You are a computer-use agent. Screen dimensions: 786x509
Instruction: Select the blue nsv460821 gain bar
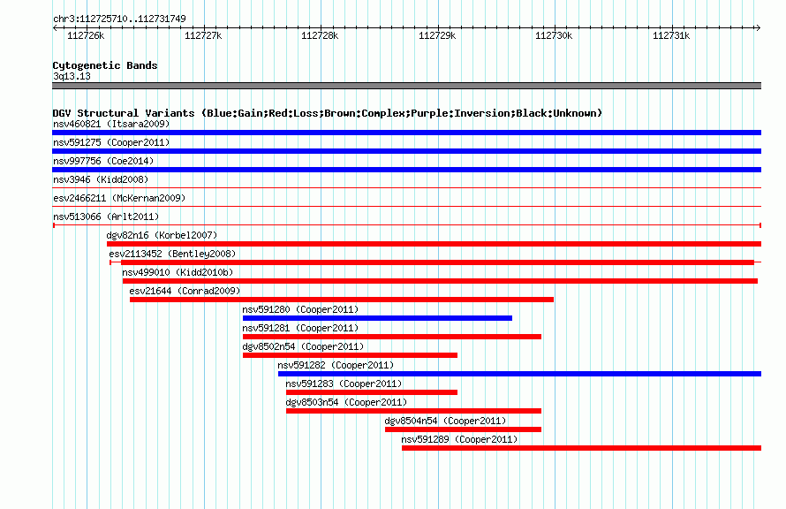tap(406, 133)
